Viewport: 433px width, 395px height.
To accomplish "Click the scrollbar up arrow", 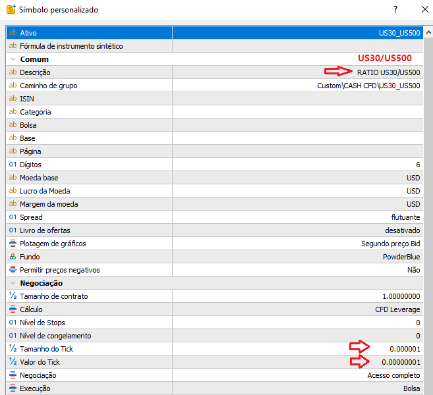I will (x=428, y=32).
